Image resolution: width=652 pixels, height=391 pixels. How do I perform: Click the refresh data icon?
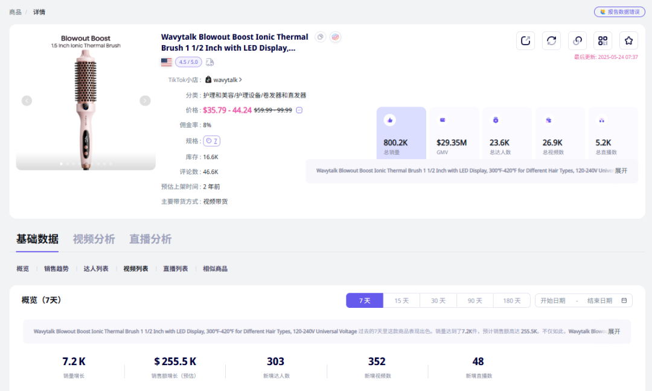click(x=551, y=41)
